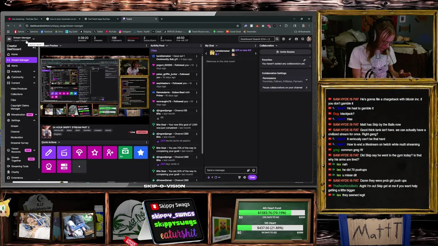
Task: Collapse the Settings sidebar section
Action: [34, 120]
